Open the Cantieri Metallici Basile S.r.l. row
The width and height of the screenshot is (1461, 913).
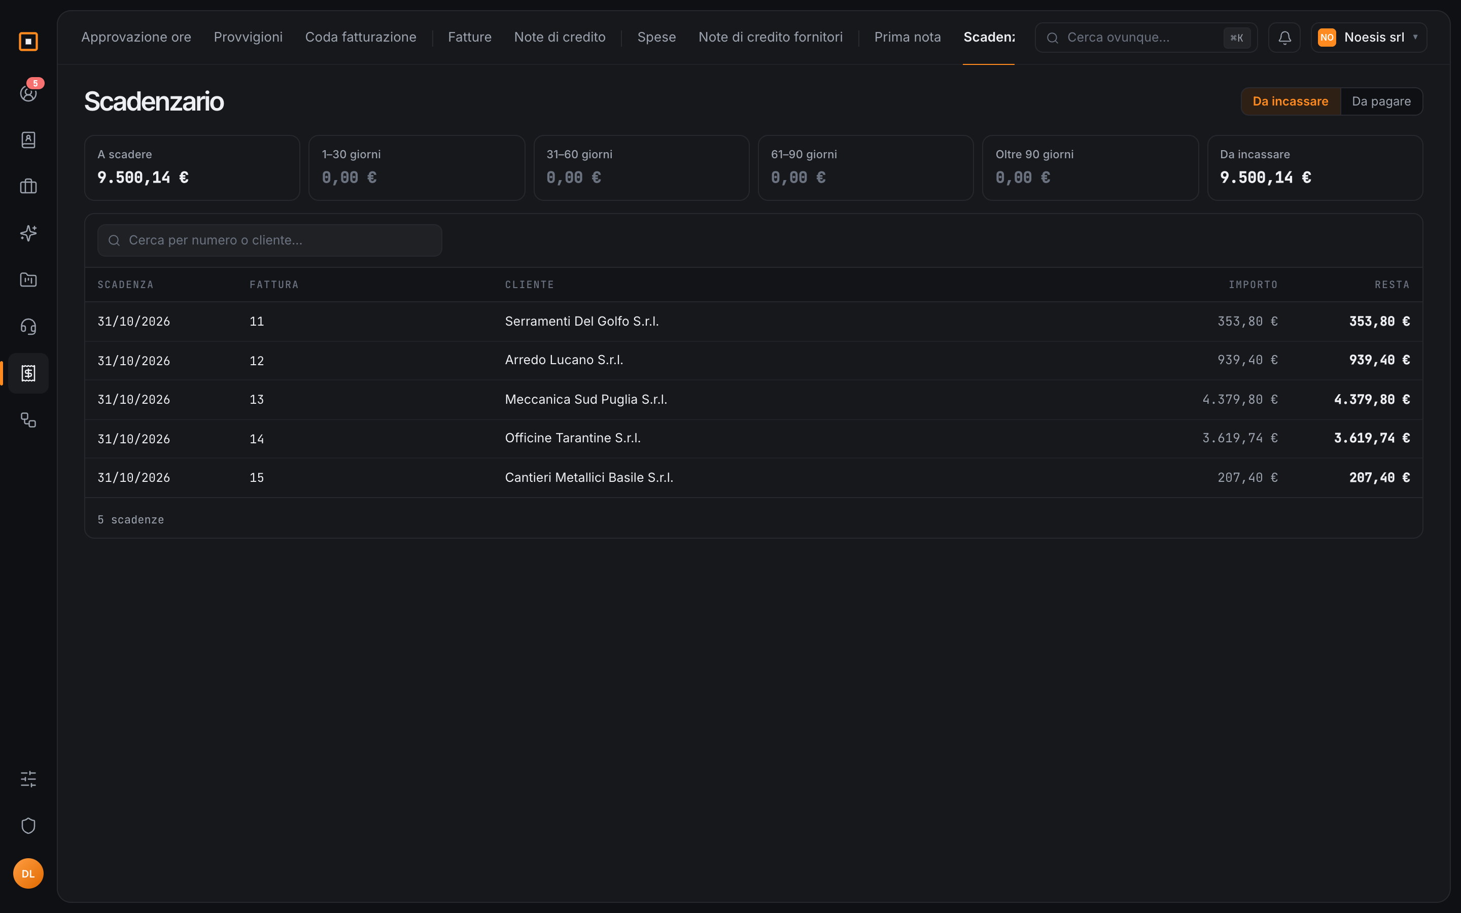click(x=753, y=478)
